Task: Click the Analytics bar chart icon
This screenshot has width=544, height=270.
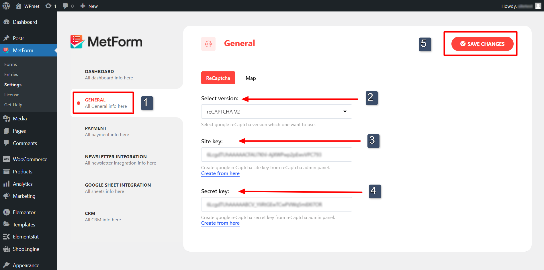Action: point(6,184)
